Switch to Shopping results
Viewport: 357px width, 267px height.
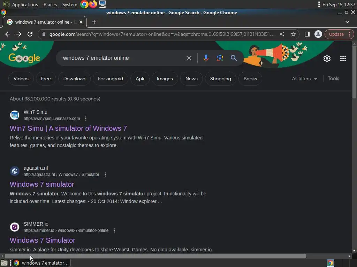click(x=220, y=79)
